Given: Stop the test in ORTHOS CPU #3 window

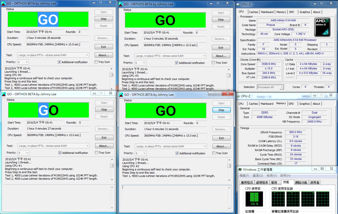Looking at the screenshot, I should tap(221, 20).
